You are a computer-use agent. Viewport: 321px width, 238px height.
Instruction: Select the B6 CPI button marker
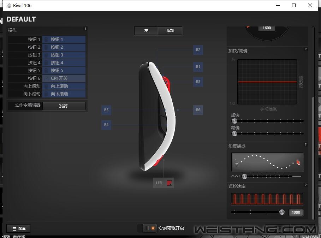pyautogui.click(x=198, y=110)
